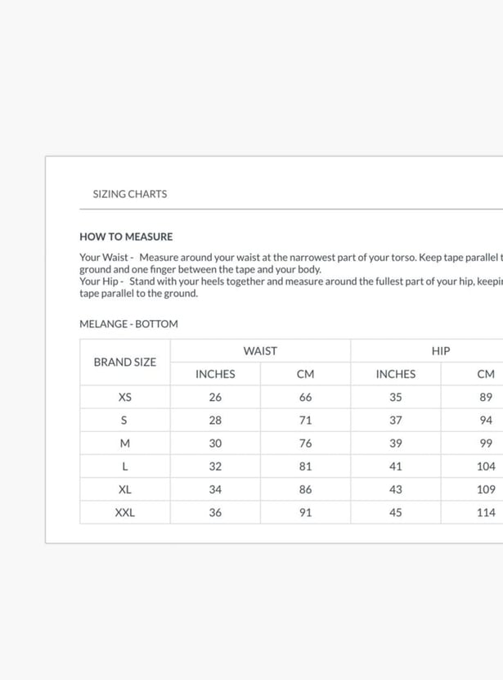Click waist inches value 34 for XL
Screen dimensions: 503x680
point(215,489)
